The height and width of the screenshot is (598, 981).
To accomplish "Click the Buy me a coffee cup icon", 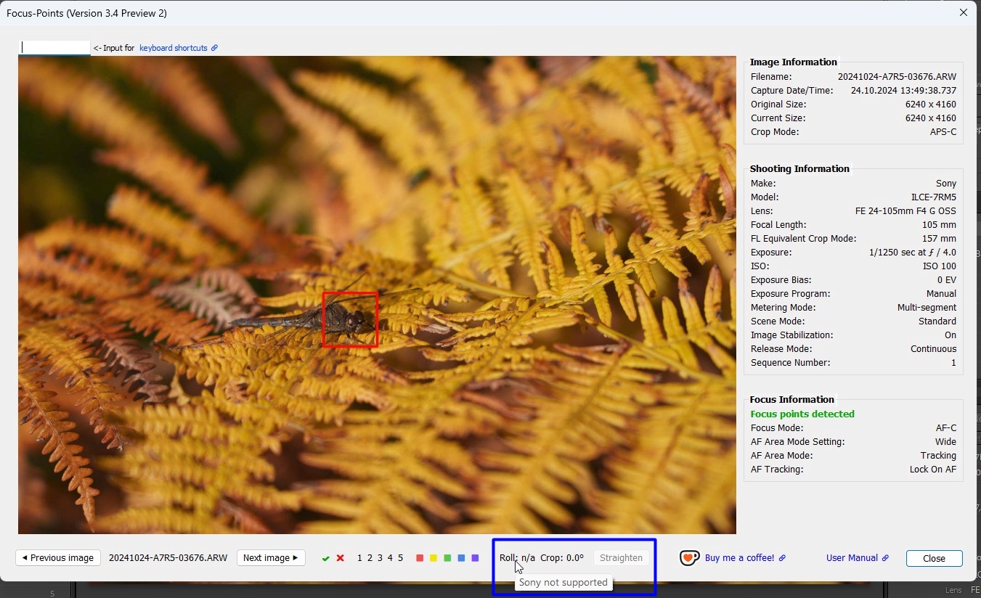I will click(690, 558).
